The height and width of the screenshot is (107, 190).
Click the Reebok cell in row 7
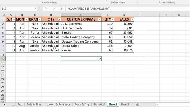click(x=35, y=37)
